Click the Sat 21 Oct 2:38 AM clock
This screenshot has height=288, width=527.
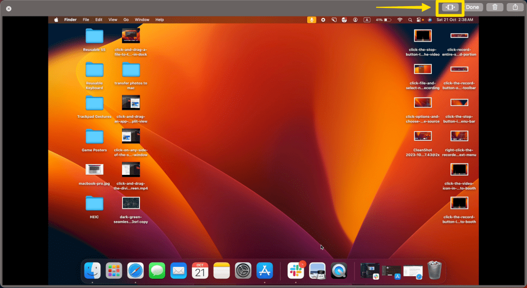(x=455, y=20)
